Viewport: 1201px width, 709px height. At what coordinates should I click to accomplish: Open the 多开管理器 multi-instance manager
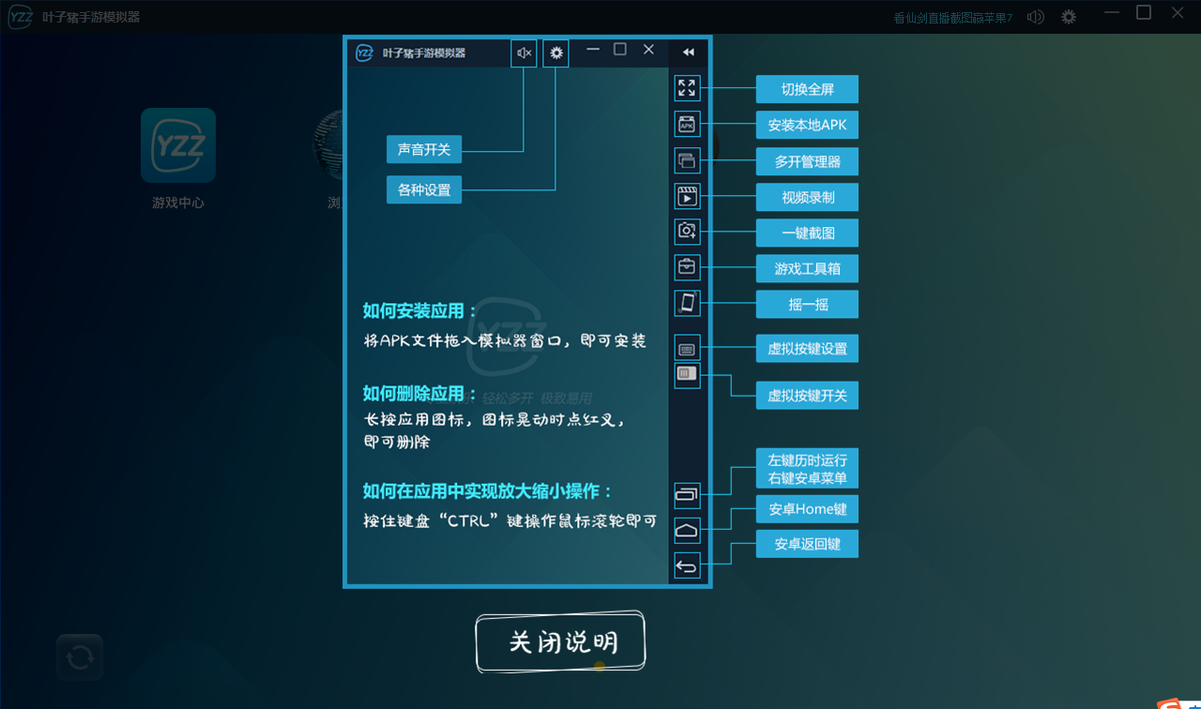(x=687, y=159)
